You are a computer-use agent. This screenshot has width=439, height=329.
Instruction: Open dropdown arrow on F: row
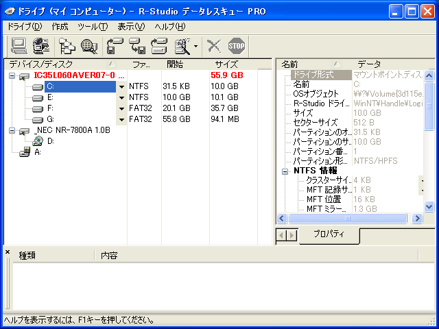pos(121,108)
